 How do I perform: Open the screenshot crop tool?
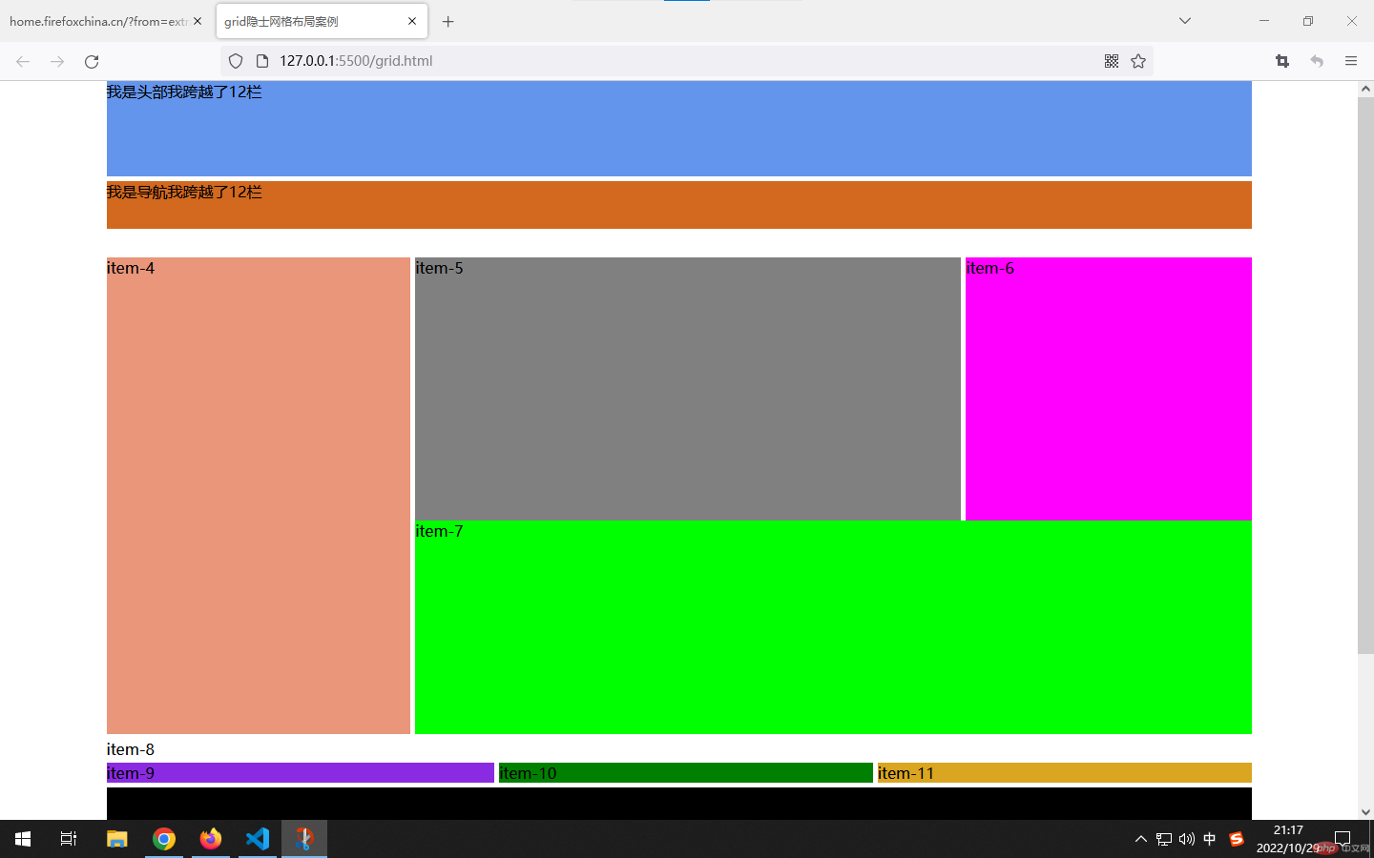click(1282, 61)
